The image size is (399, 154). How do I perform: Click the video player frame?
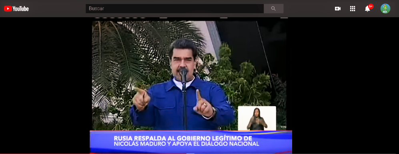point(191,85)
